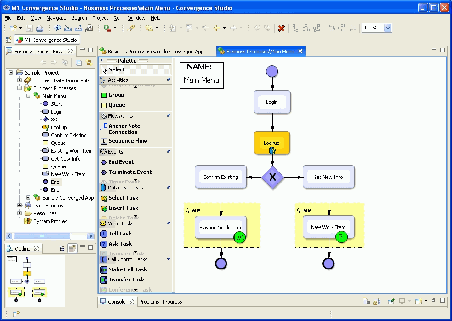452x321 pixels.
Task: Click the Link with Editor toggle
Action: tap(89, 63)
